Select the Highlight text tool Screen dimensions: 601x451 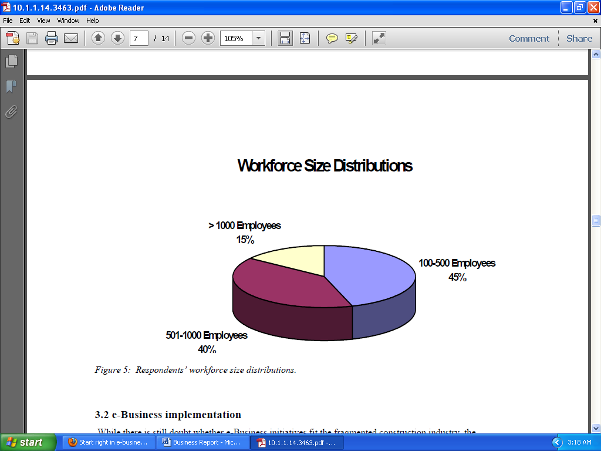coord(351,39)
